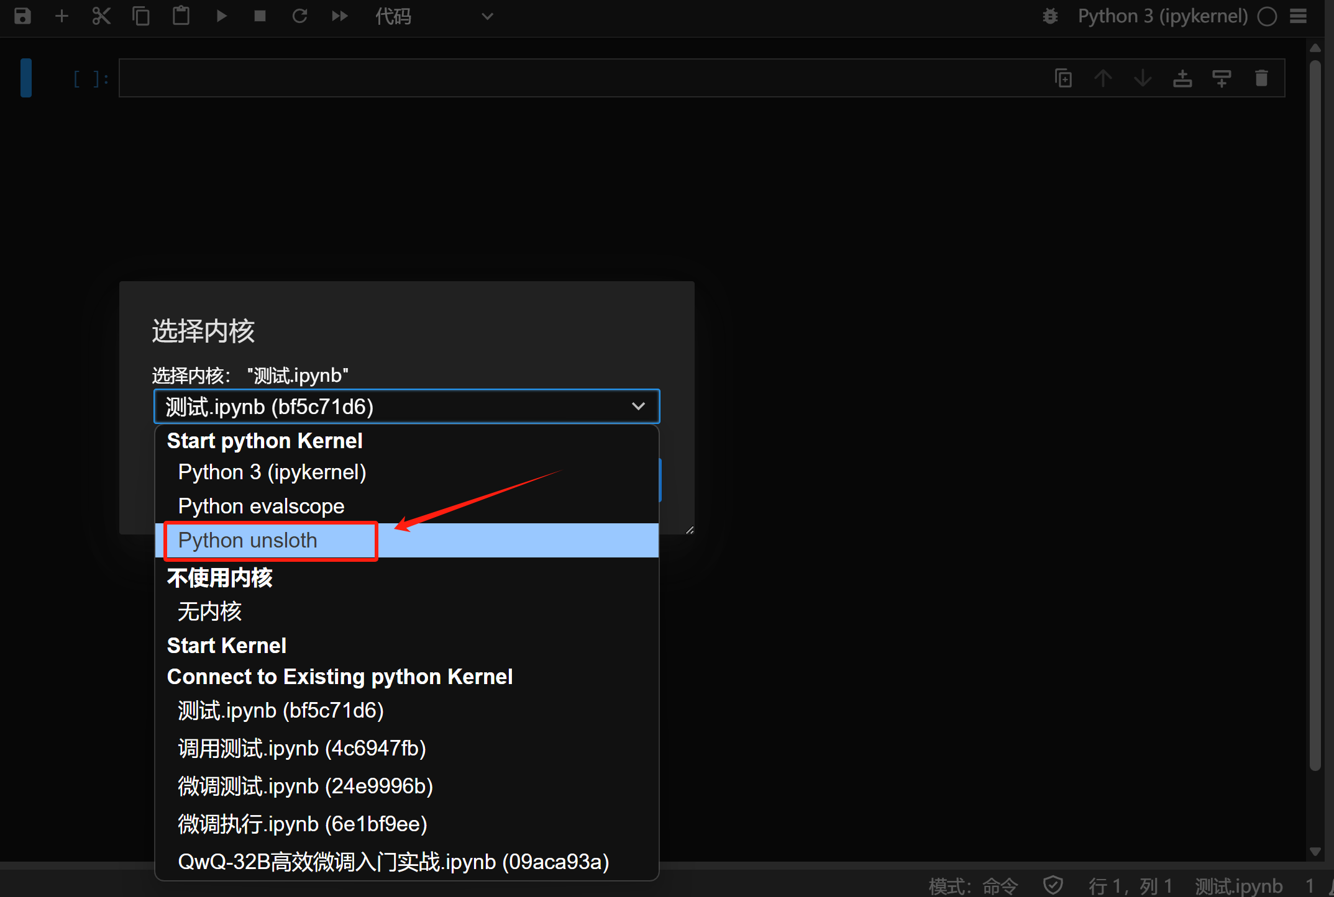This screenshot has width=1334, height=897.
Task: Click the Python 3 (ipykernel) kernel name button
Action: coord(1163,16)
